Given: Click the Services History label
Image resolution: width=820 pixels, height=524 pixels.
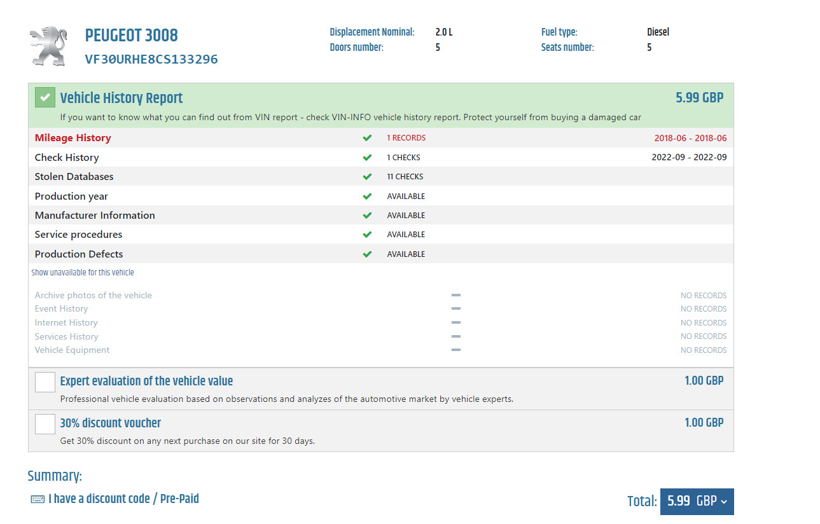Looking at the screenshot, I should pyautogui.click(x=67, y=336).
